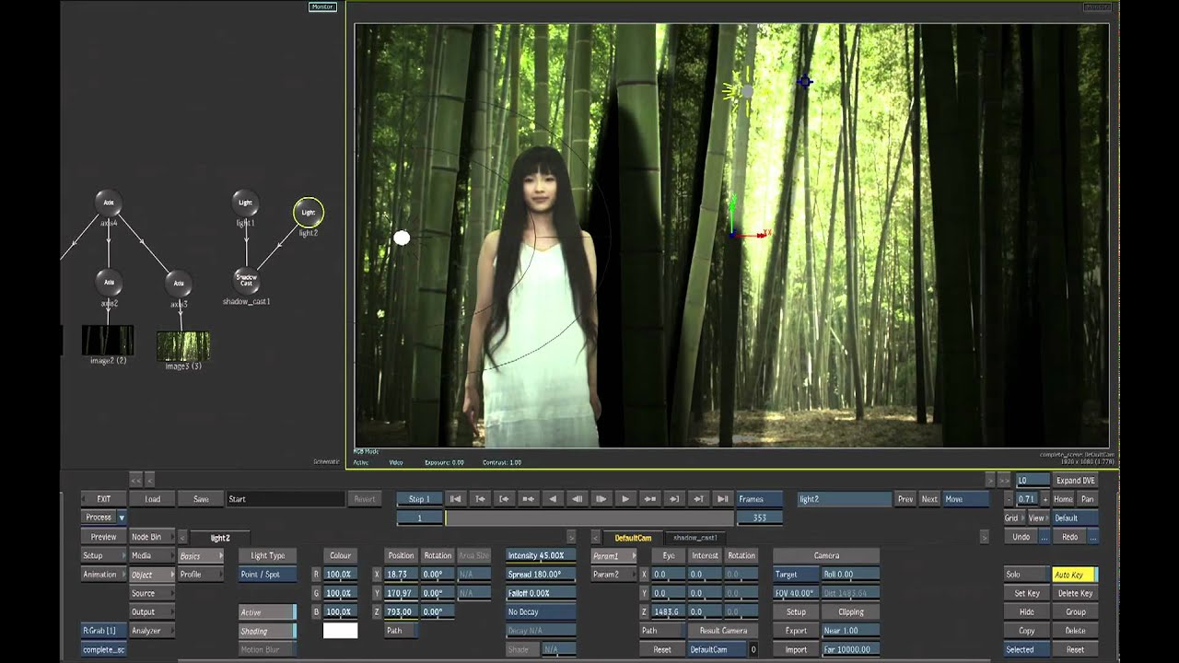Open the Default view dropdown
The image size is (1179, 663).
[1075, 518]
